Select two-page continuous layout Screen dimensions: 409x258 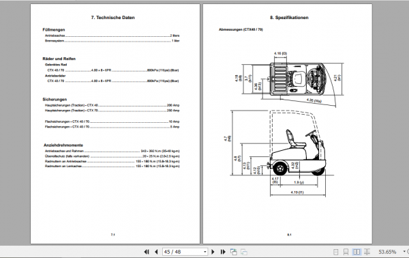pos(367,252)
